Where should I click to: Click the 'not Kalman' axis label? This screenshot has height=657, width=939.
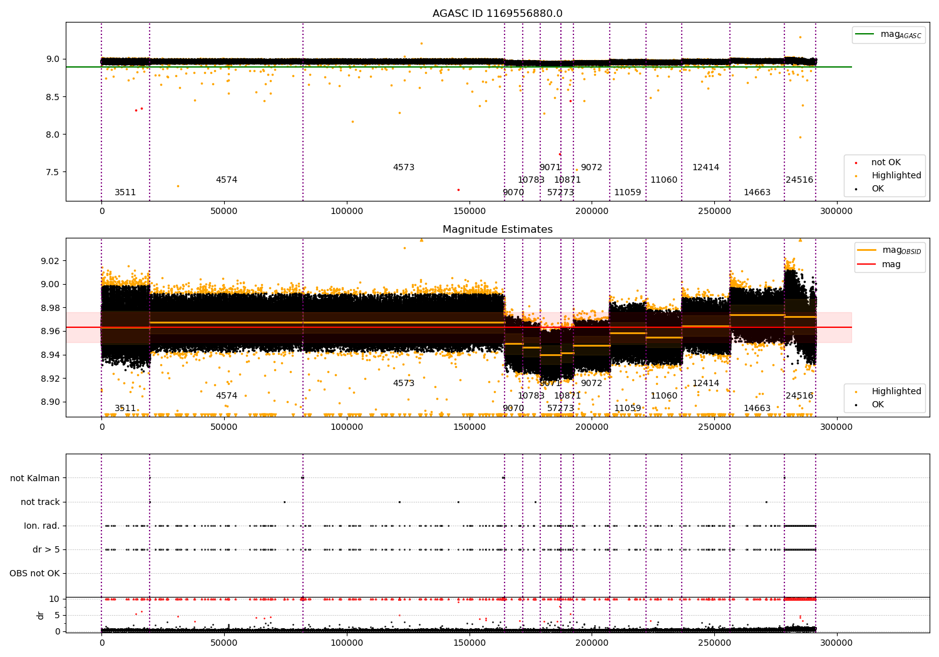[x=35, y=478]
